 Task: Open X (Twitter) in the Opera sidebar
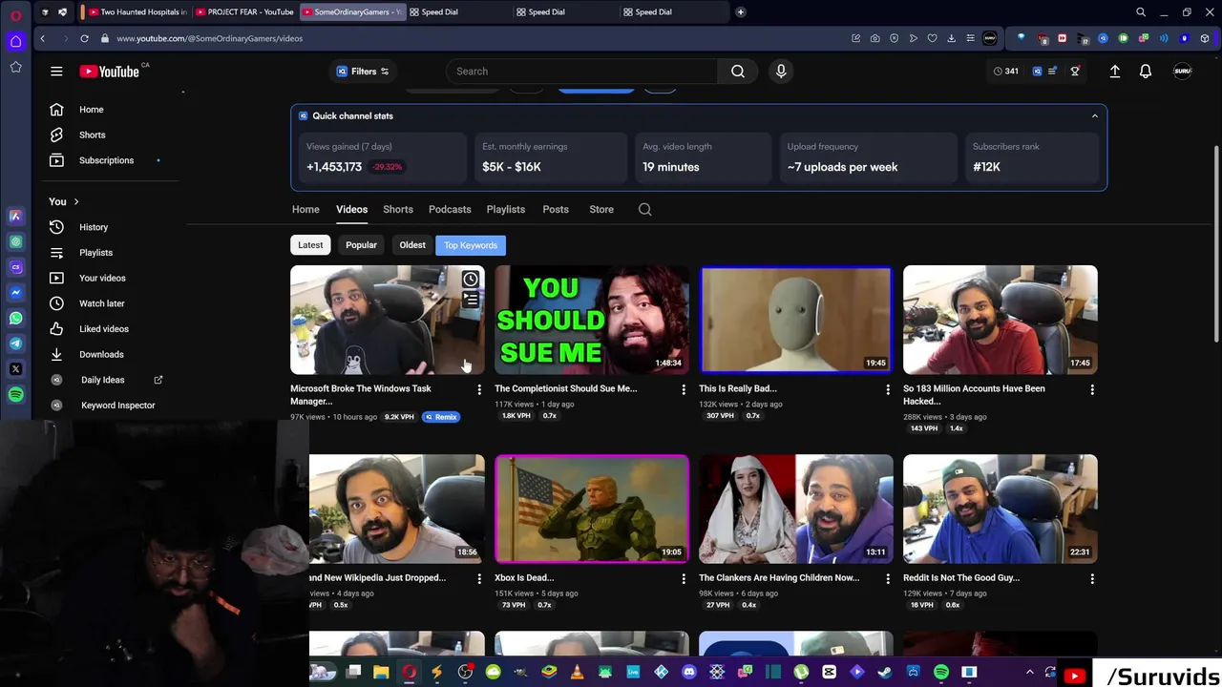pyautogui.click(x=15, y=368)
